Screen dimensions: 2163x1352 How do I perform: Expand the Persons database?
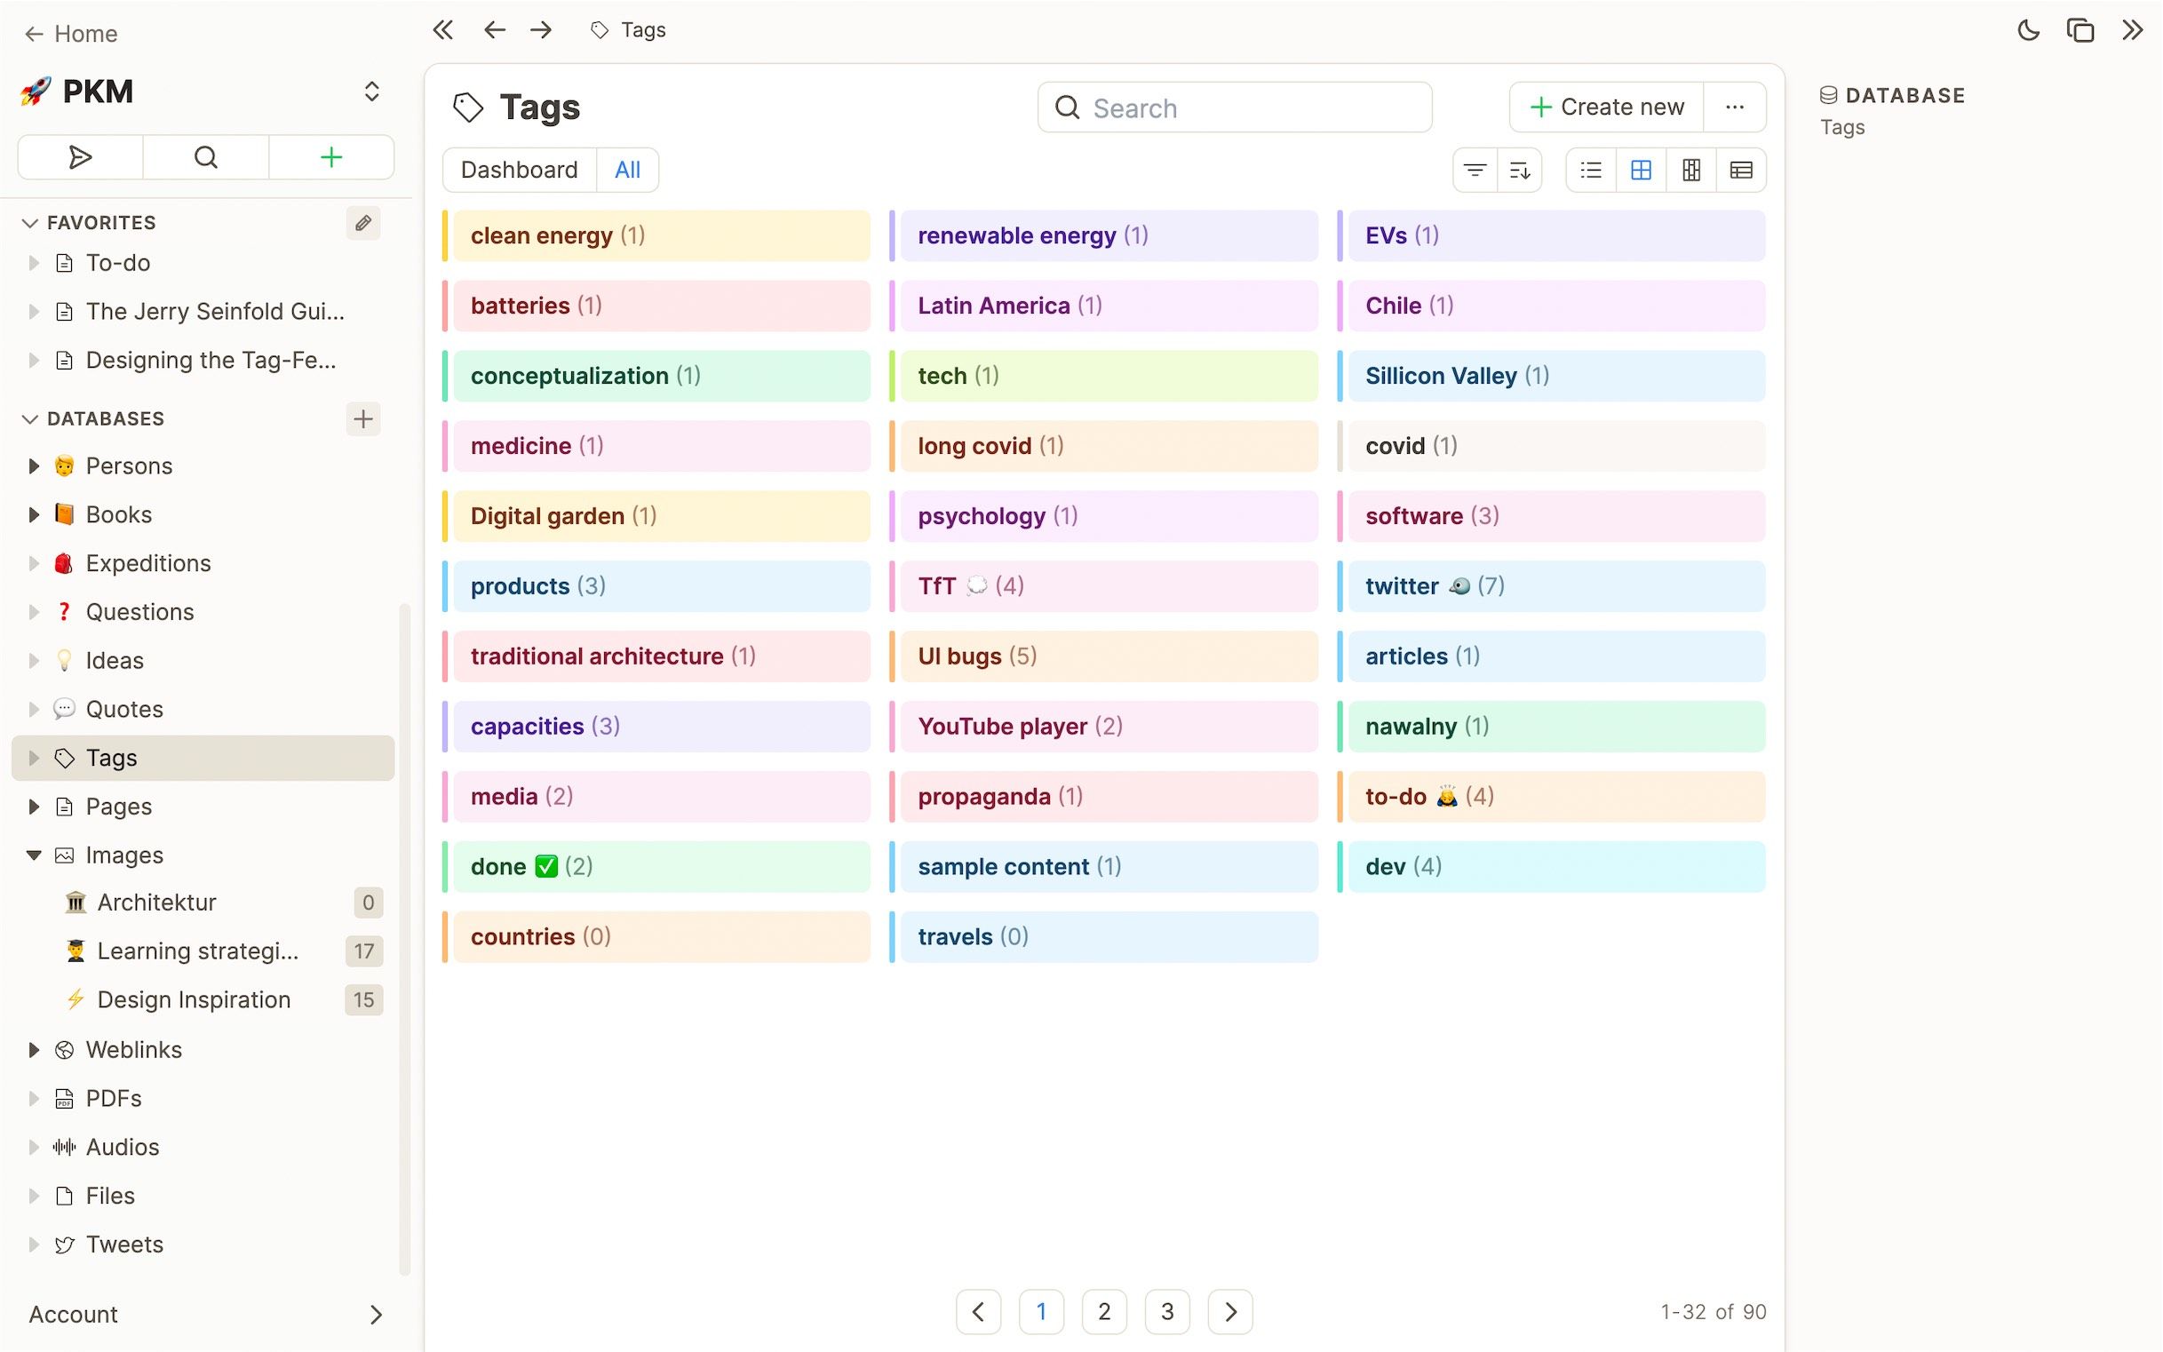point(34,465)
